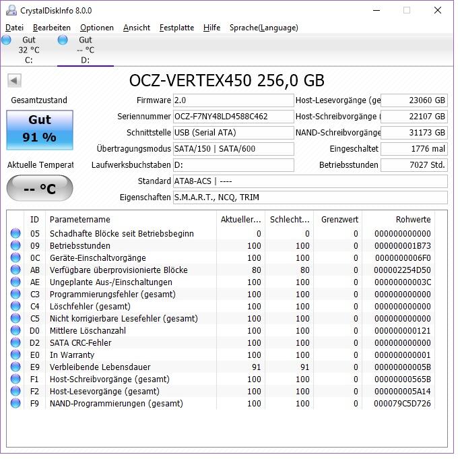The width and height of the screenshot is (460, 459).
Task: Click status icon for attribute D2
Action: (x=15, y=342)
